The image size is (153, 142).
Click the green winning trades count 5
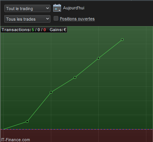pyautogui.click(x=33, y=30)
